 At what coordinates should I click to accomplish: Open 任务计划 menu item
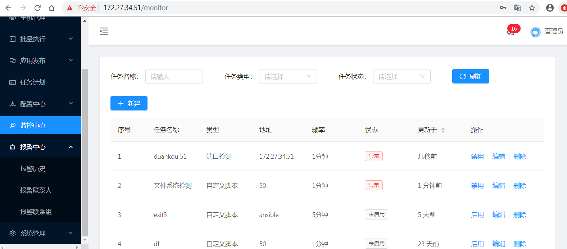[x=40, y=82]
